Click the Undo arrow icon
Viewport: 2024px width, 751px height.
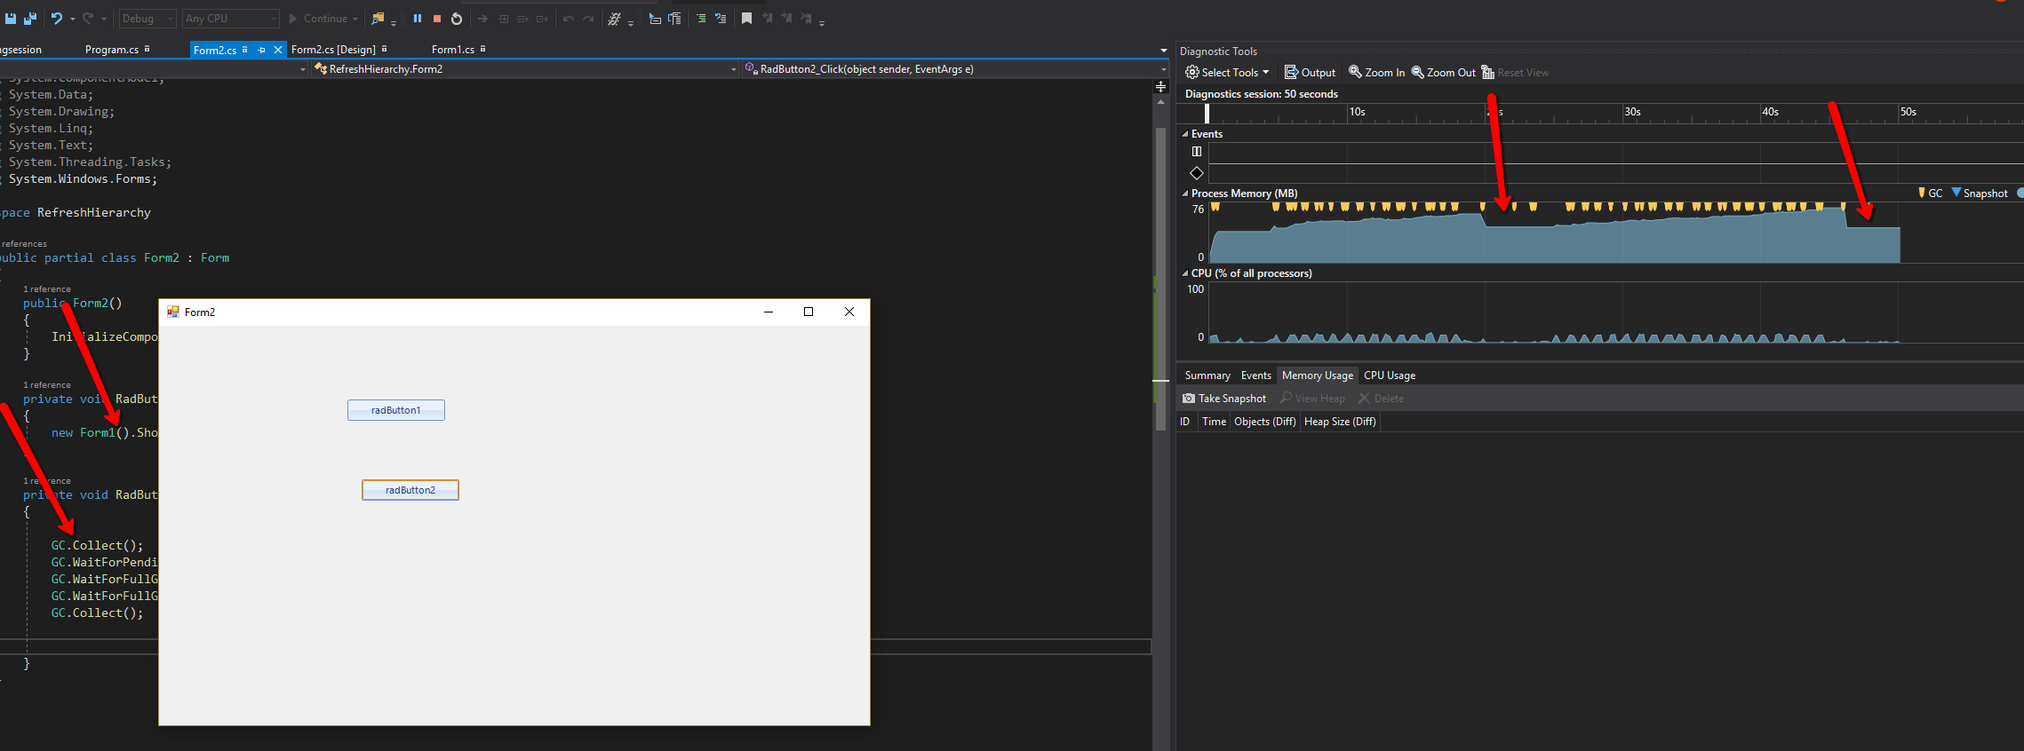click(x=56, y=19)
